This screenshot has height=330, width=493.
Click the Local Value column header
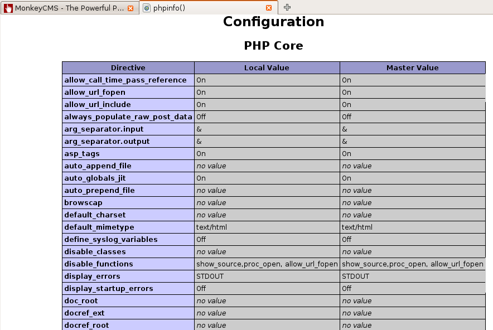coord(267,68)
